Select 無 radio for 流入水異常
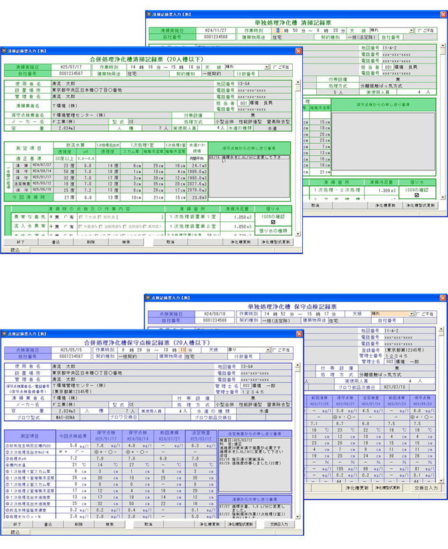The width and height of the screenshot is (448, 549). (x=51, y=227)
